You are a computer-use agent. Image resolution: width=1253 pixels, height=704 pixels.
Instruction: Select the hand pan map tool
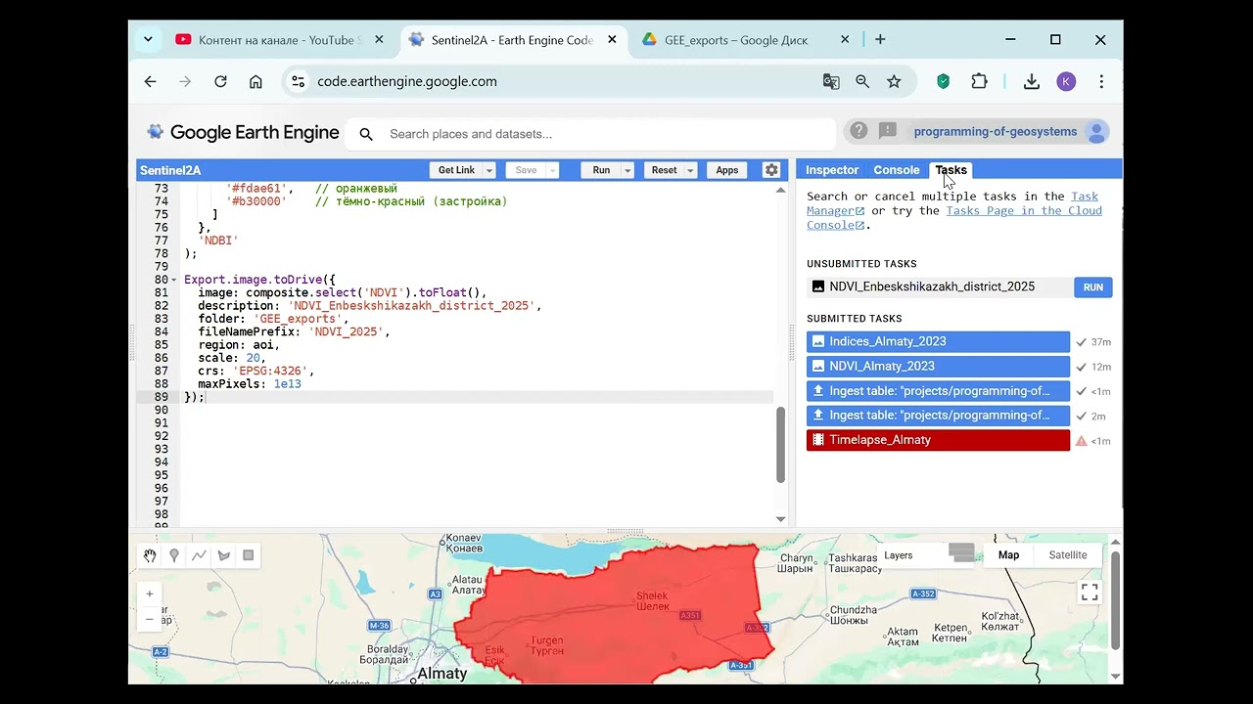pyautogui.click(x=150, y=555)
